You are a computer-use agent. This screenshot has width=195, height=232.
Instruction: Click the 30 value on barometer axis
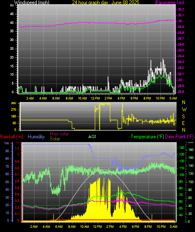tap(180, 21)
